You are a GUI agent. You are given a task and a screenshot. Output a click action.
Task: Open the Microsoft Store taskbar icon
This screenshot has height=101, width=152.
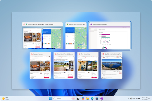pos(97,99)
